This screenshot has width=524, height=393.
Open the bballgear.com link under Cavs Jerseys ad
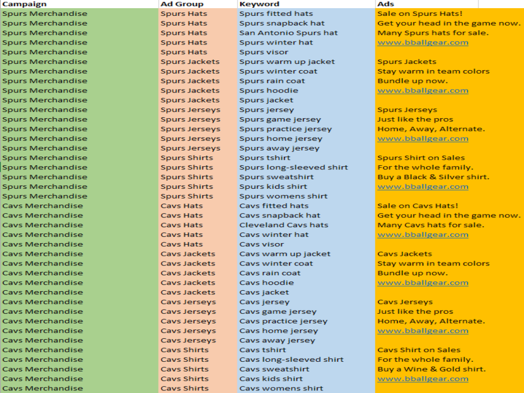[423, 331]
